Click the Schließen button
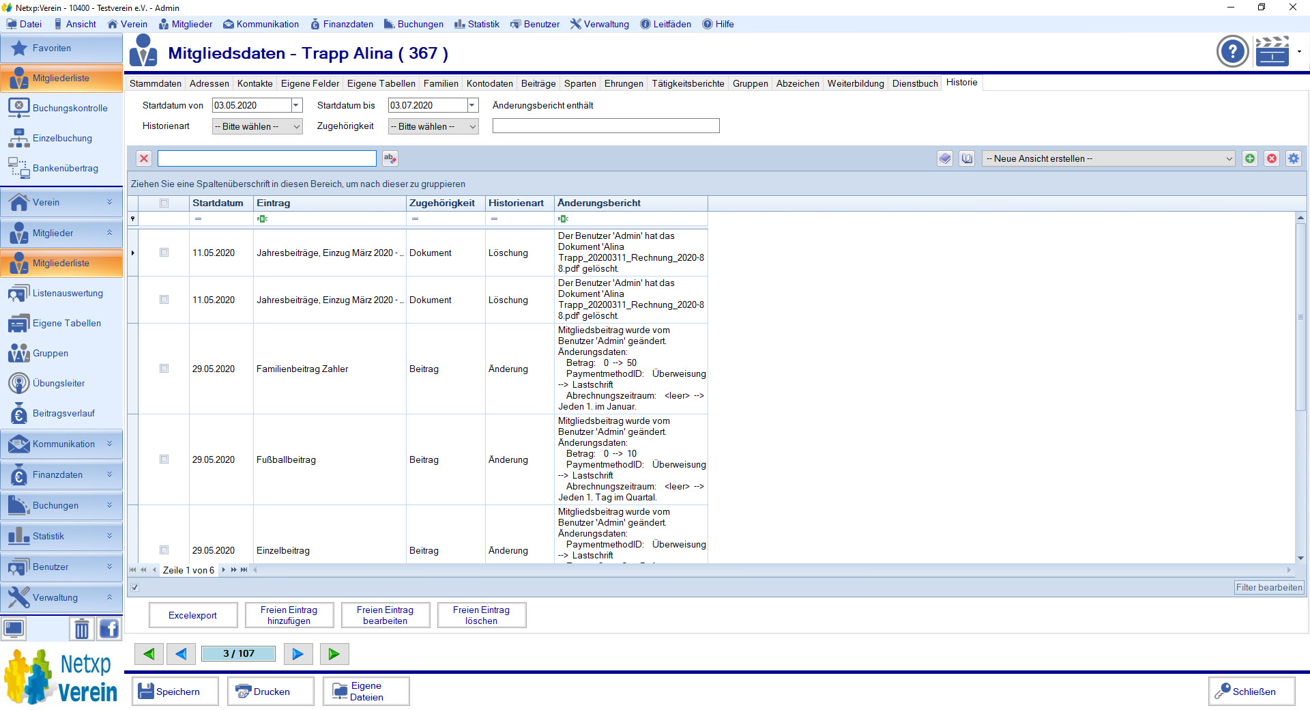The image size is (1310, 710). (x=1251, y=692)
